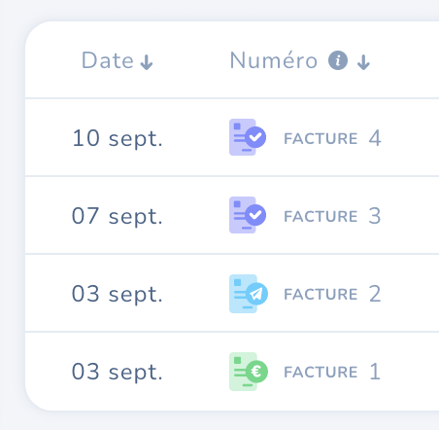
Task: Click the number 1 in the last row
Action: (375, 372)
